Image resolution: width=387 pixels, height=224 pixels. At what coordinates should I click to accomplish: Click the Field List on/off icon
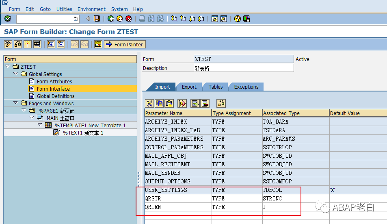coord(98,44)
